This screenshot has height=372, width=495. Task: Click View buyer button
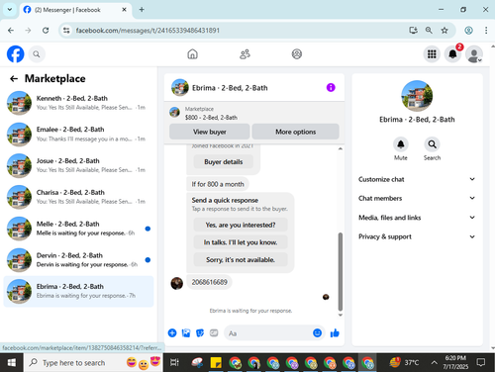tap(210, 132)
